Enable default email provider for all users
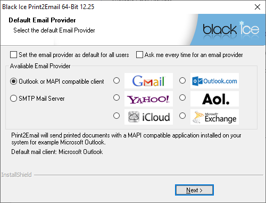The height and width of the screenshot is (203, 266). coord(14,55)
